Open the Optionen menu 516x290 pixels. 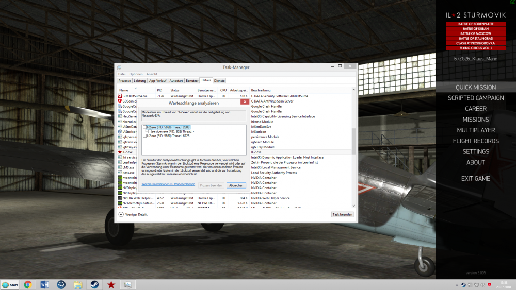click(136, 74)
